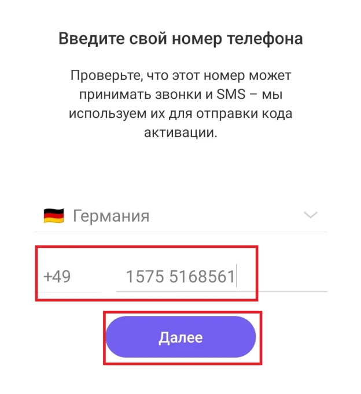Open the Германия country selector
This screenshot has height=394, width=361.
pyautogui.click(x=181, y=215)
